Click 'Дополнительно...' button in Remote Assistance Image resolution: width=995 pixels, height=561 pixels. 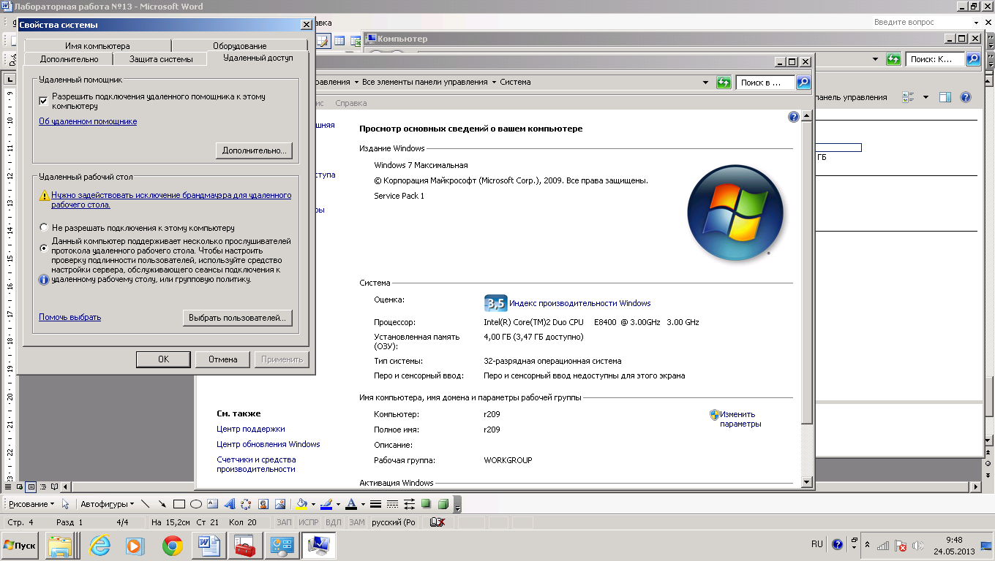pos(255,150)
